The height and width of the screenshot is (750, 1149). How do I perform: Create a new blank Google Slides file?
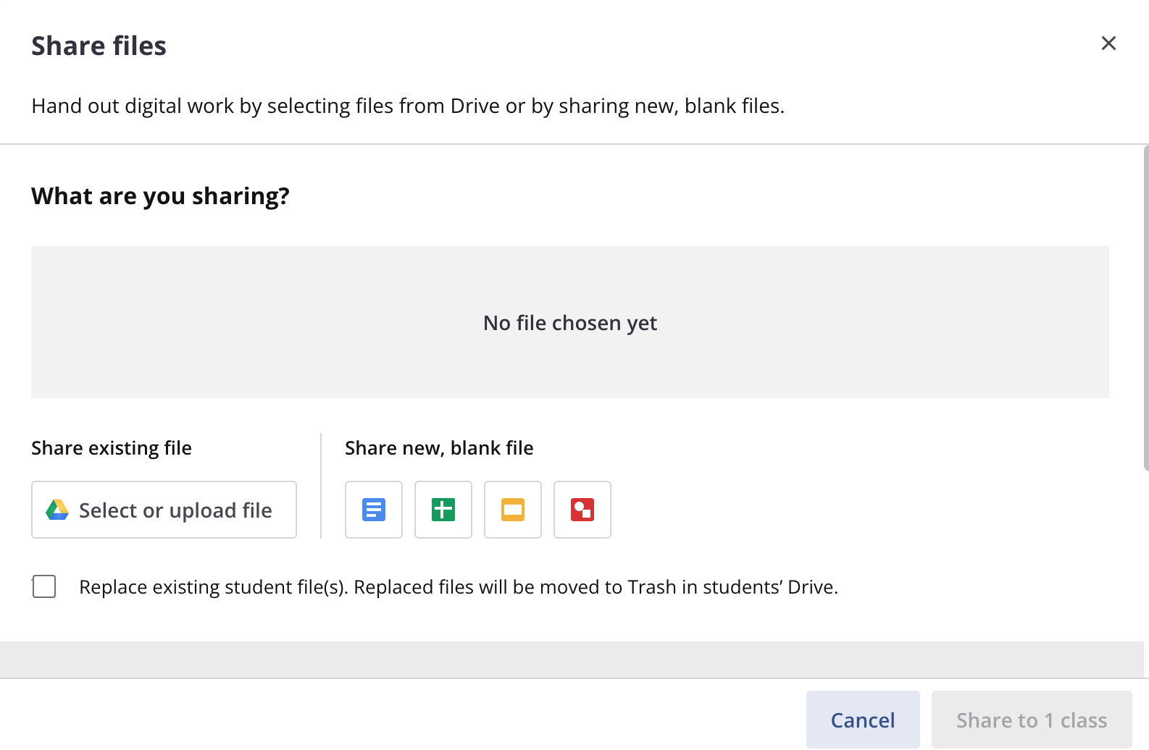click(513, 510)
